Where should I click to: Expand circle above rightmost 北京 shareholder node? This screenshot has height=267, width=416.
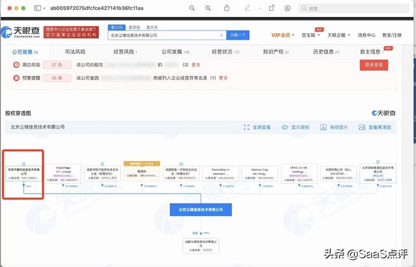378,162
